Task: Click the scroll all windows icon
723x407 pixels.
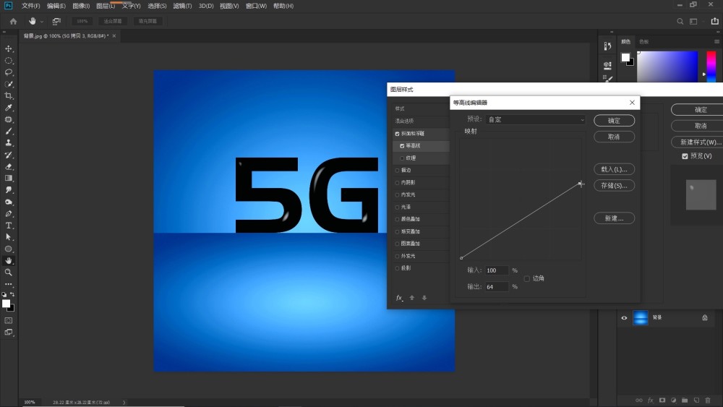Action: tap(56, 21)
